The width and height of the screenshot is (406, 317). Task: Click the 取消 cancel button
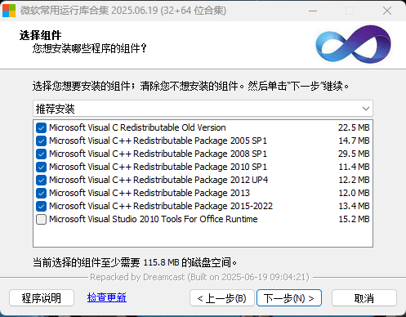[364, 298]
